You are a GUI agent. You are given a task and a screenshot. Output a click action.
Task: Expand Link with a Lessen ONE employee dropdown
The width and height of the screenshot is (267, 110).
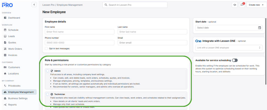(229, 48)
